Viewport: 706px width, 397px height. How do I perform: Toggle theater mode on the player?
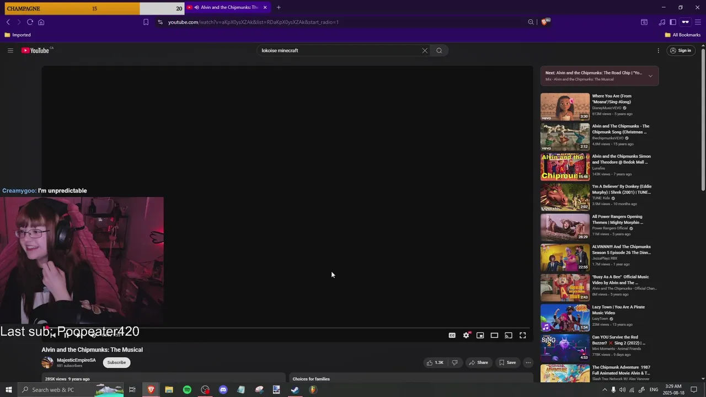pos(495,335)
